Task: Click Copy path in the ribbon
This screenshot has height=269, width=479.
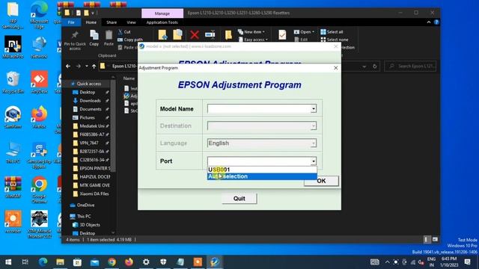Action: [130, 40]
